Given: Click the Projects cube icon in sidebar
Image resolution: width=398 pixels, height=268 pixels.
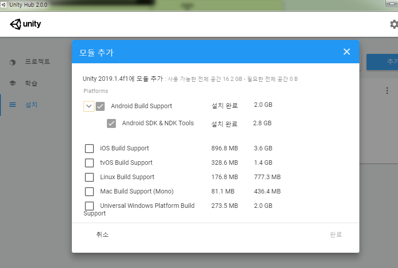Looking at the screenshot, I should coord(13,62).
